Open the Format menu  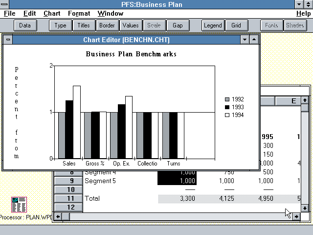click(x=79, y=13)
